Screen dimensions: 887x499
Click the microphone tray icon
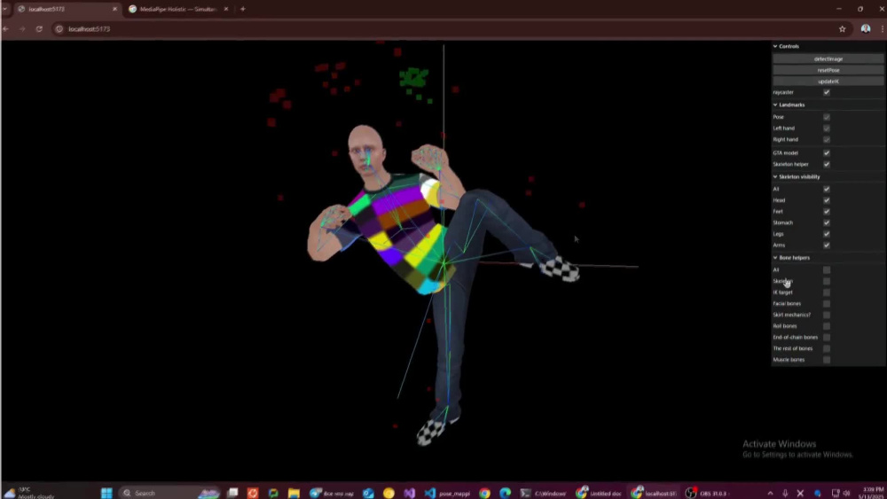(x=785, y=493)
